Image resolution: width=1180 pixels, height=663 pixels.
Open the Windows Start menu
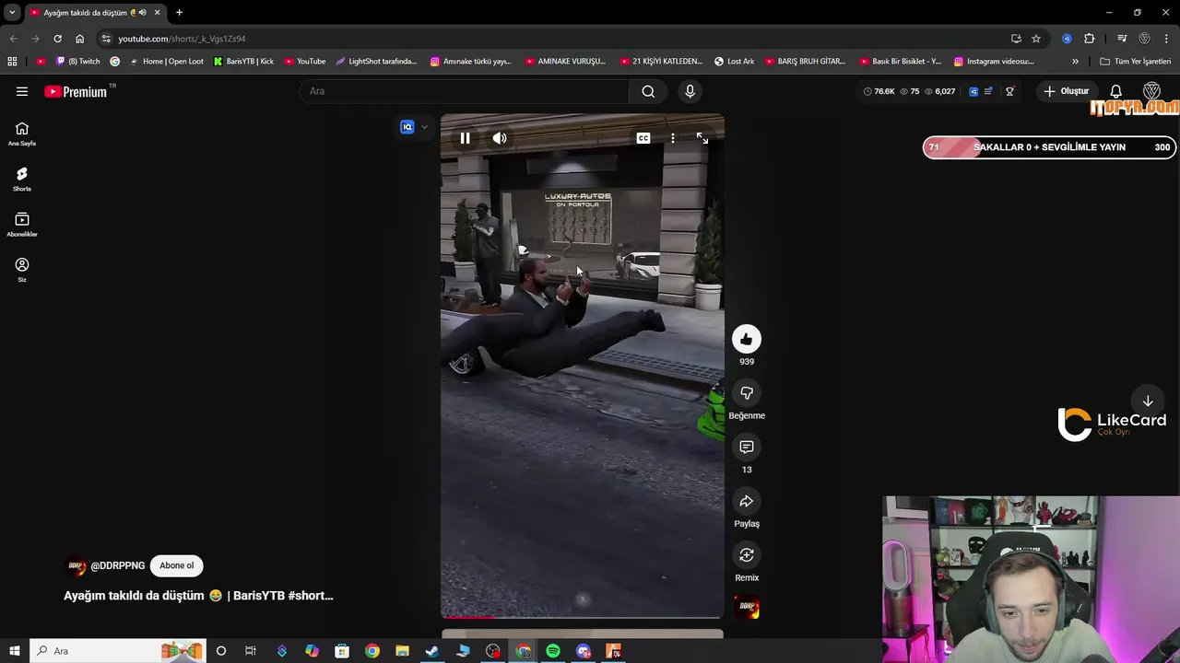pyautogui.click(x=14, y=651)
